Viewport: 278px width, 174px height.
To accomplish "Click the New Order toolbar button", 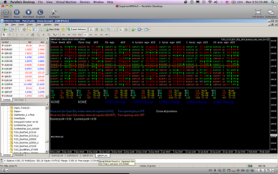I will [x=52, y=29].
